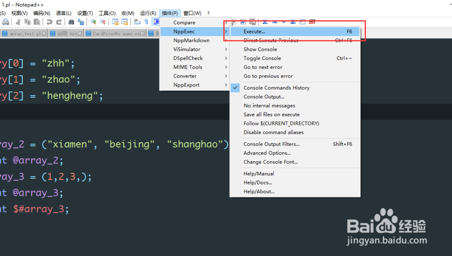Open Console Output Filters... dialog
Viewport: 452px width, 256px height.
click(295, 144)
